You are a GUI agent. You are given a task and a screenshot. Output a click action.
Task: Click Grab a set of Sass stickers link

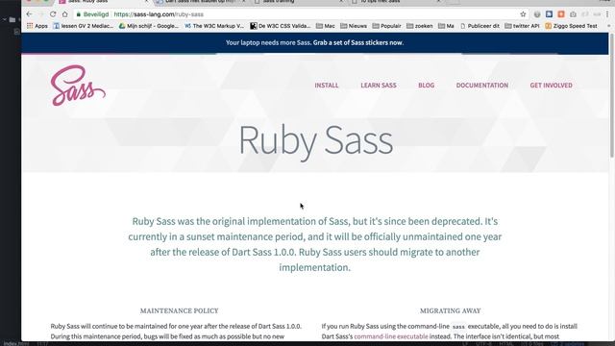358,42
